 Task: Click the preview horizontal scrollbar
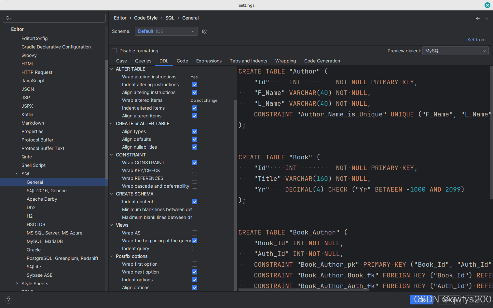point(304,289)
